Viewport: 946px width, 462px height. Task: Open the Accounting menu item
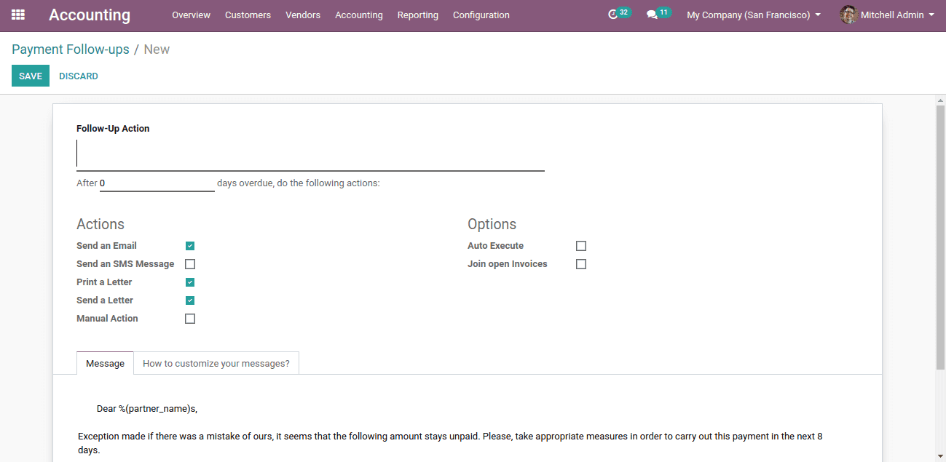359,15
